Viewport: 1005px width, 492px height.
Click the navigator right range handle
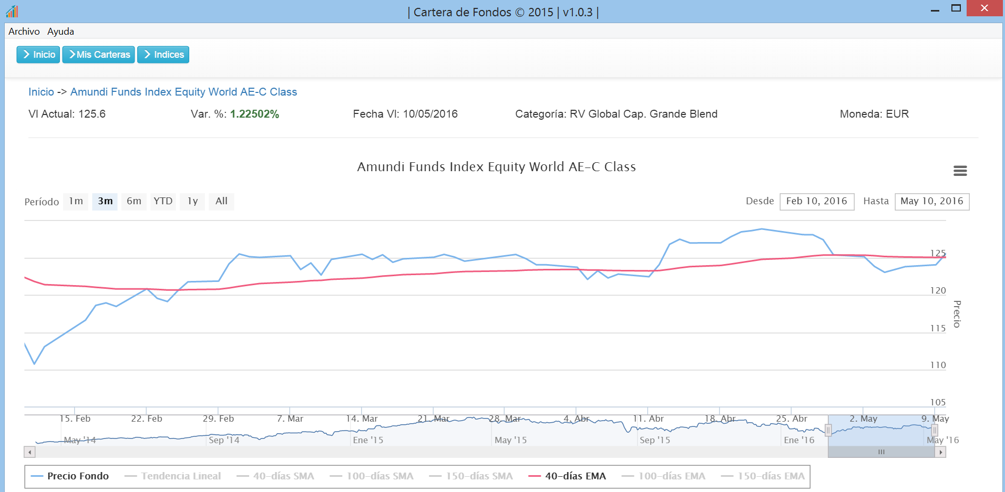(935, 431)
